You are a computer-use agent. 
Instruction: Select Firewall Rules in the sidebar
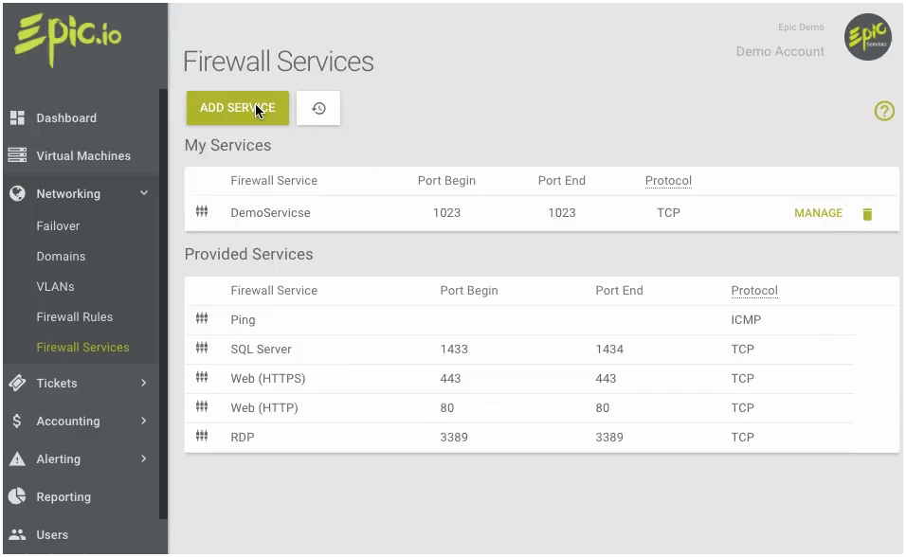click(73, 316)
